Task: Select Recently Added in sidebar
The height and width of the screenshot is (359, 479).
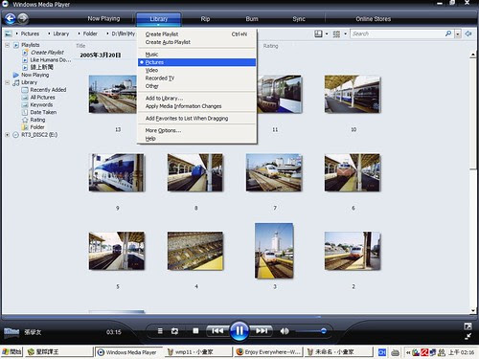Action: pyautogui.click(x=48, y=90)
